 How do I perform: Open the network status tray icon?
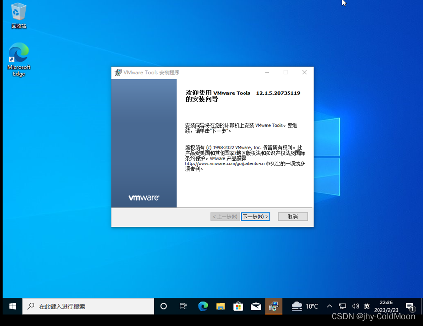343,306
